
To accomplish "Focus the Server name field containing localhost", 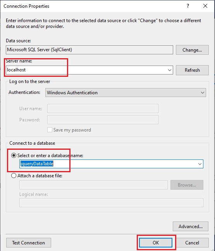I will (x=89, y=70).
